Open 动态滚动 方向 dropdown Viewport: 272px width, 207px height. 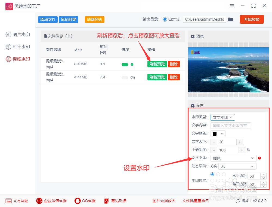pos(237,166)
